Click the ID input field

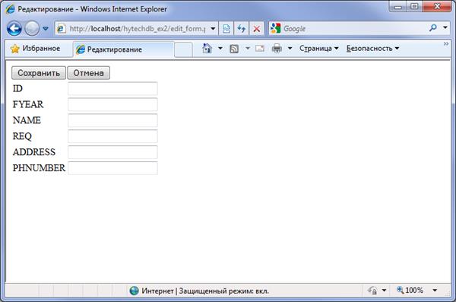pos(112,88)
